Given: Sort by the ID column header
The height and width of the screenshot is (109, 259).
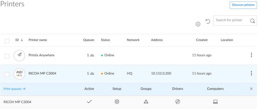Looking at the screenshot, I should point(17,40).
